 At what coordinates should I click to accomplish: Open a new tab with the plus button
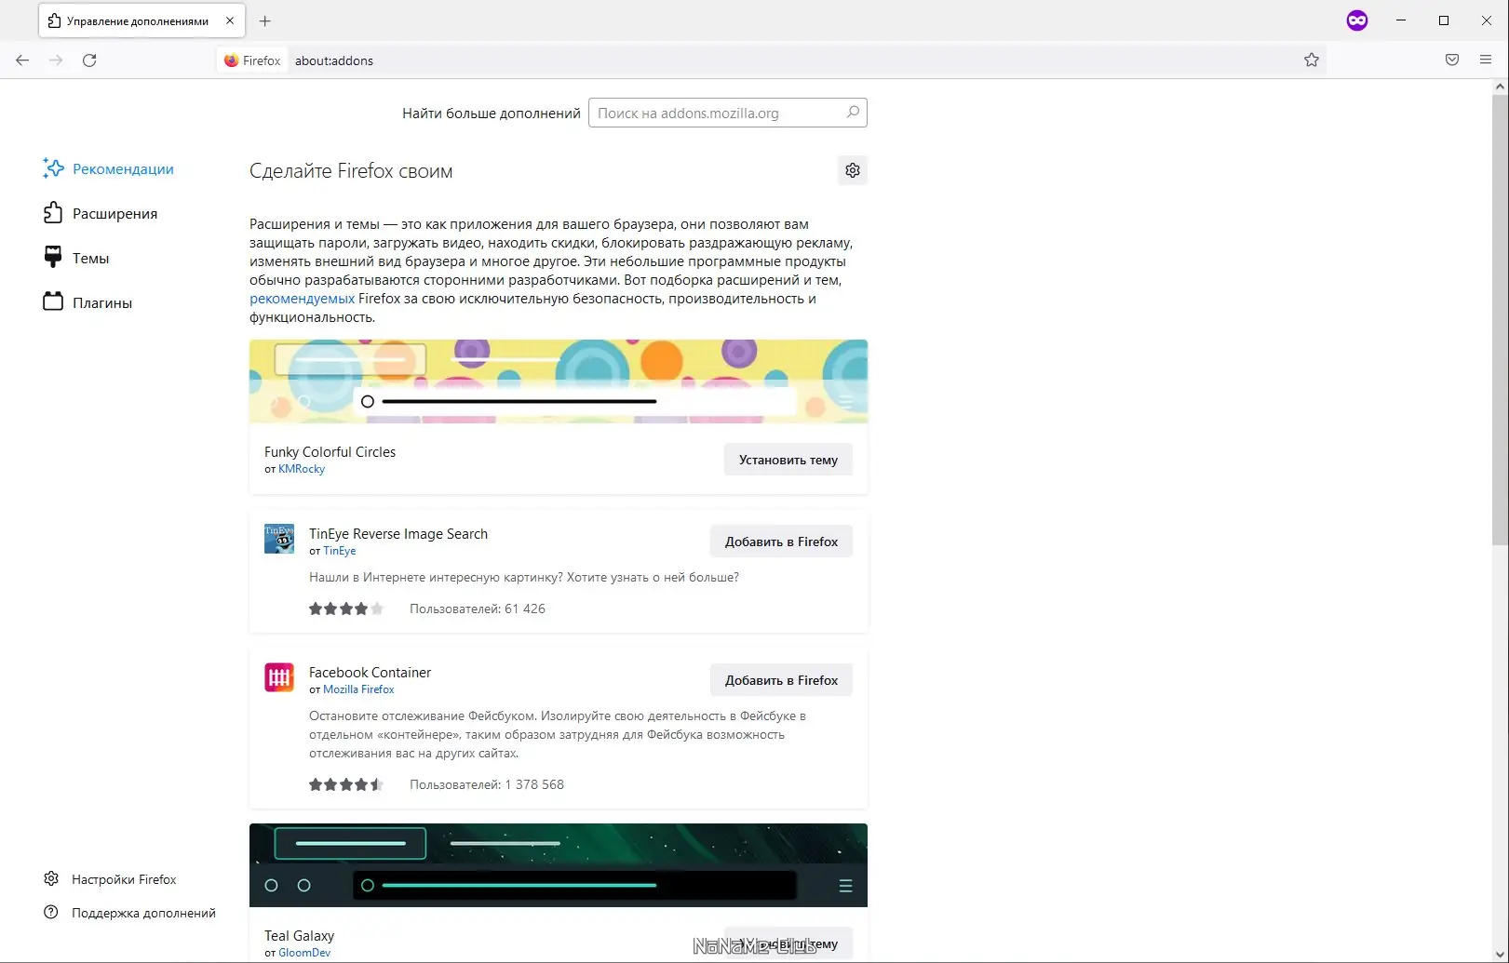(265, 20)
